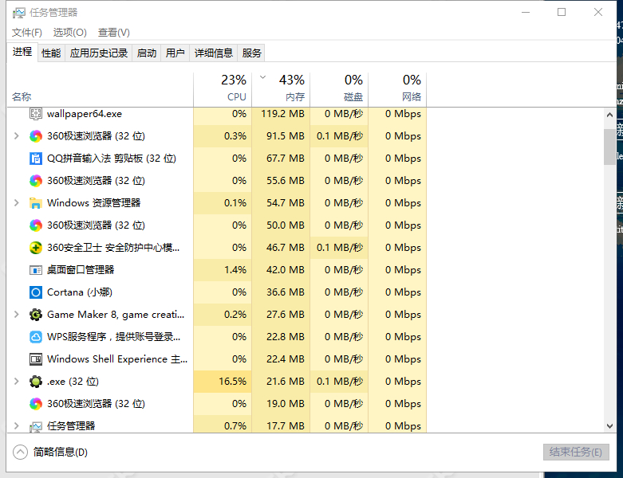Click the Windows 资源管理器 folder icon

tap(36, 203)
